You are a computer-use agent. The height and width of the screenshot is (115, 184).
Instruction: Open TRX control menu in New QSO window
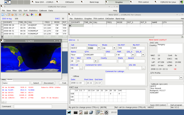pos(99,19)
